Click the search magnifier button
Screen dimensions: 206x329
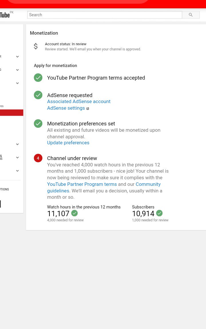[191, 15]
